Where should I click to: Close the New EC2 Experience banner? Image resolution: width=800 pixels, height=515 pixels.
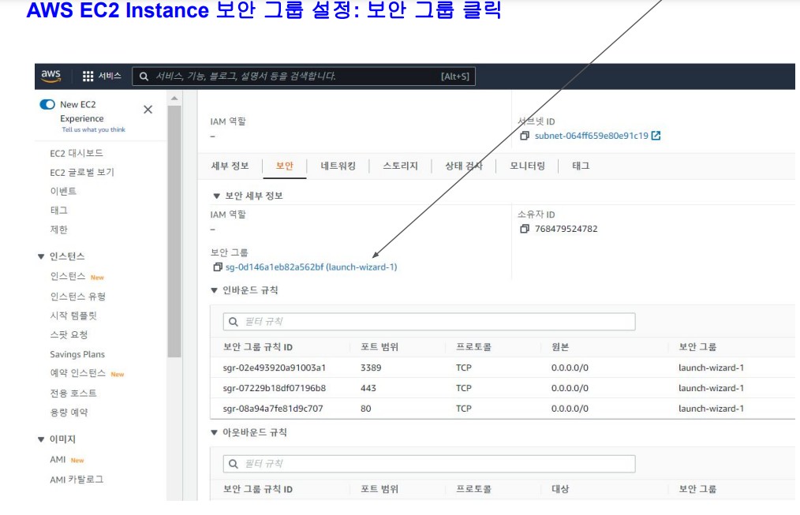pyautogui.click(x=148, y=110)
